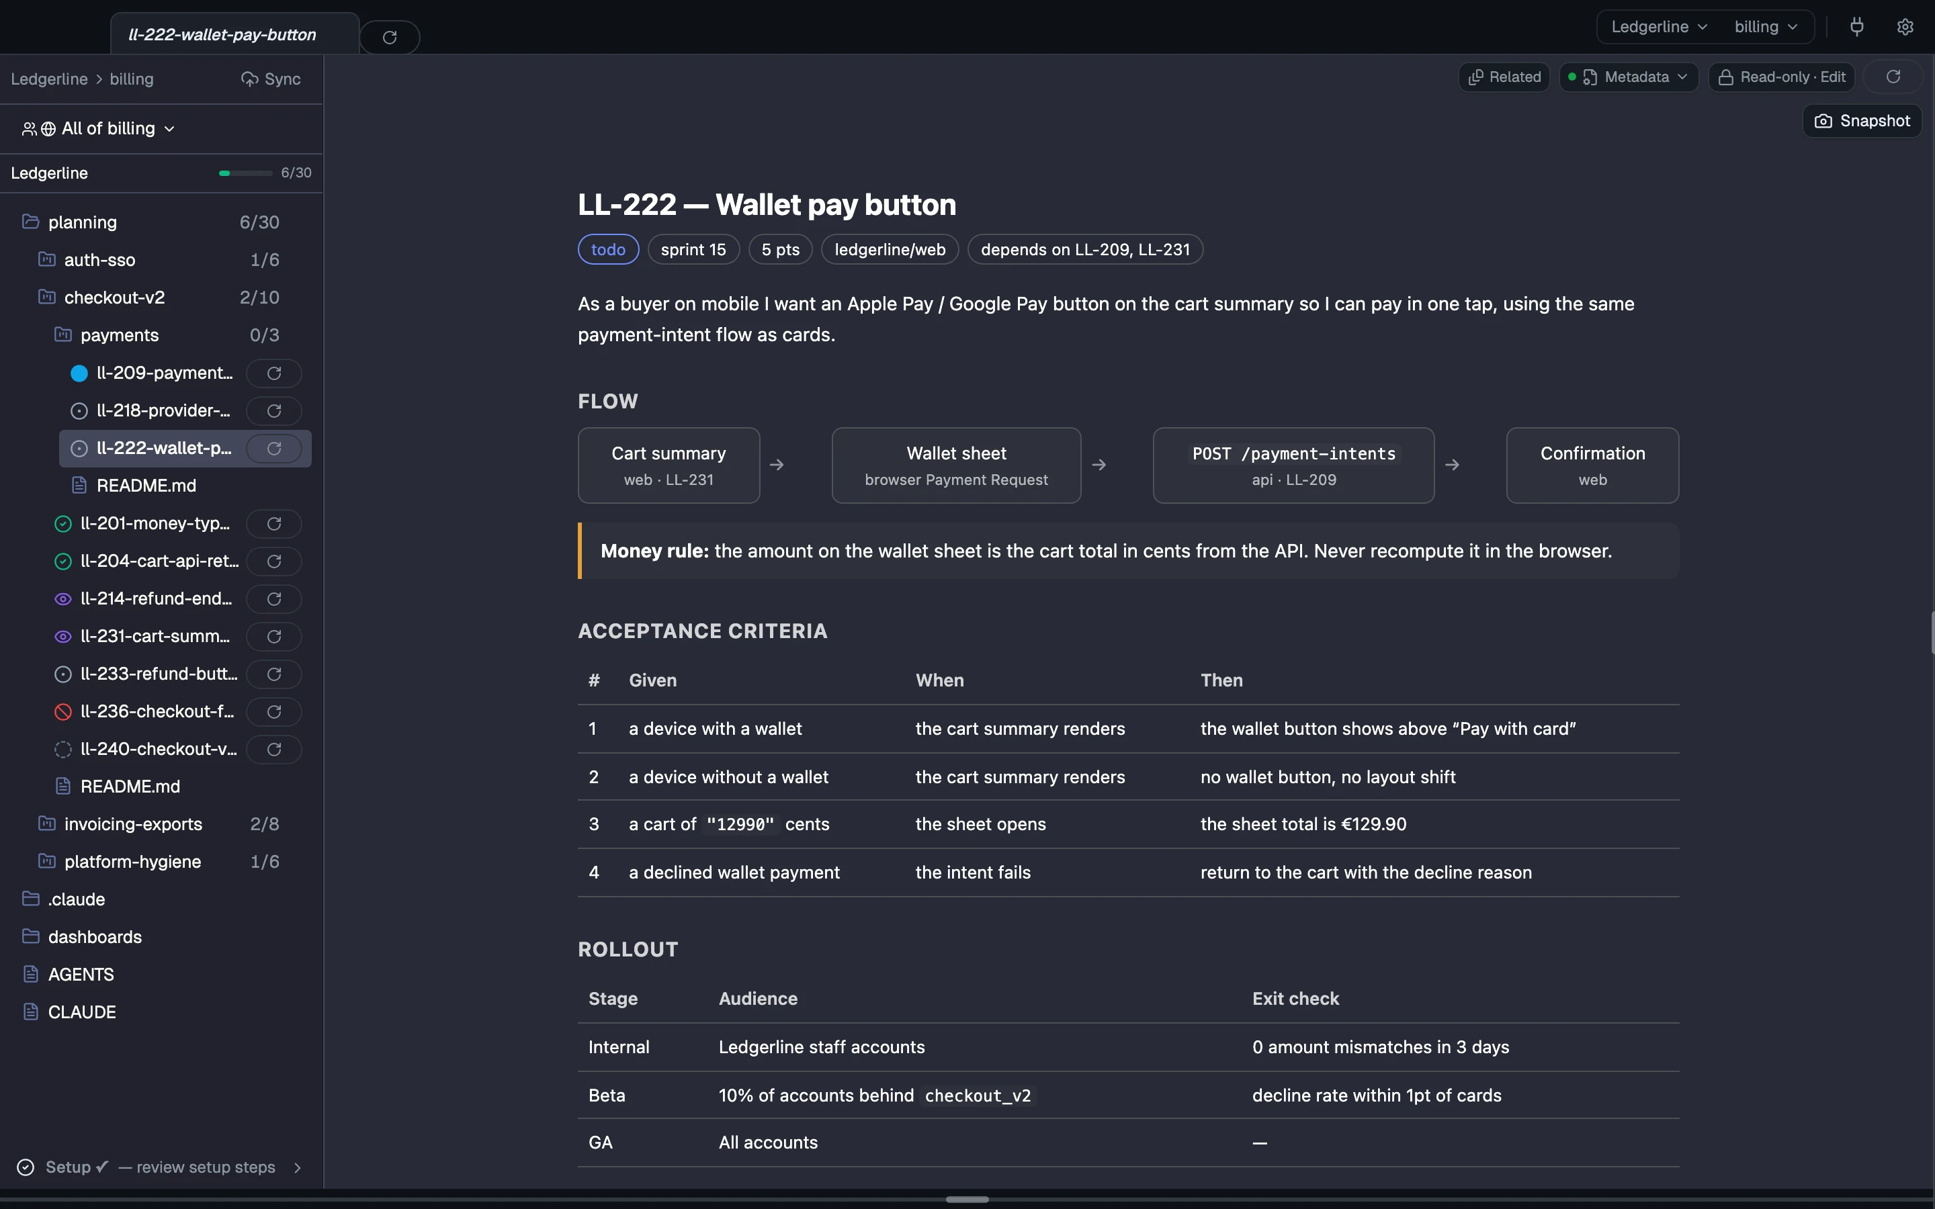Open README.md under payments
Viewport: 1935px width, 1209px height.
point(146,486)
